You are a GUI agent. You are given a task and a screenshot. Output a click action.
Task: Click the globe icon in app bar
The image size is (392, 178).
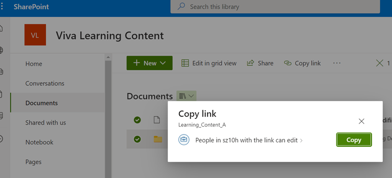[1, 50]
